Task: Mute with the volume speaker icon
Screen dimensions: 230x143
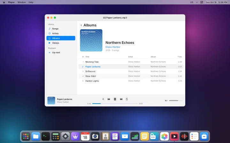Action: 166,100
